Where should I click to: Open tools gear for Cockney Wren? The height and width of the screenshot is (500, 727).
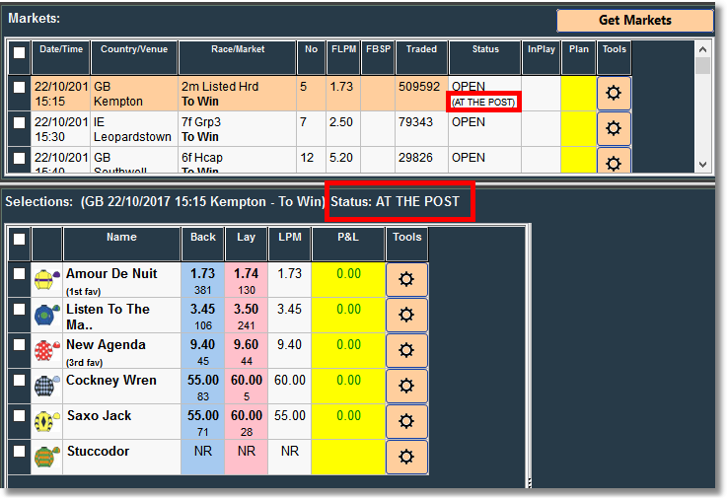tap(406, 386)
